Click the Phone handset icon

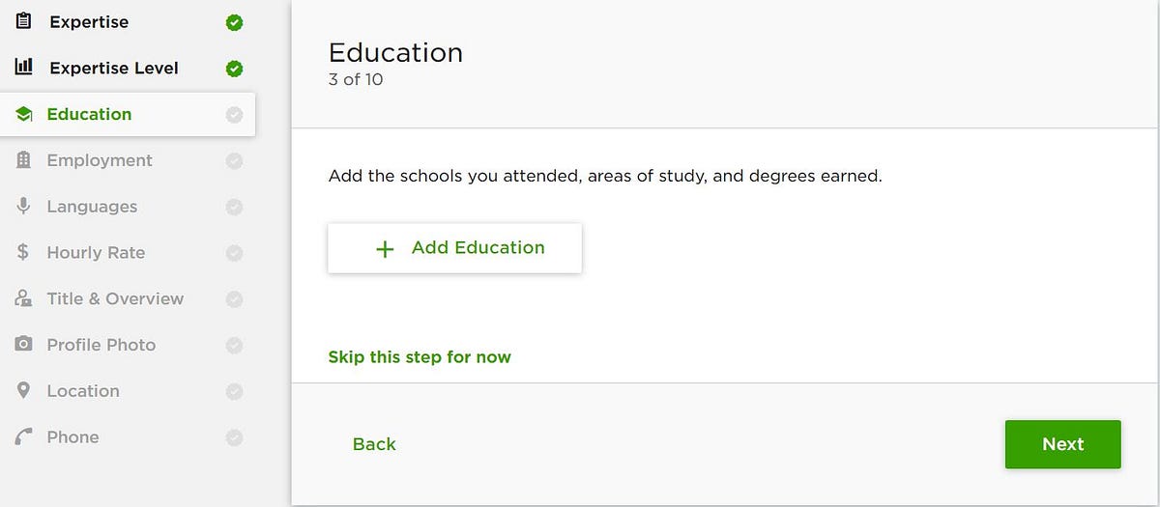tap(24, 437)
